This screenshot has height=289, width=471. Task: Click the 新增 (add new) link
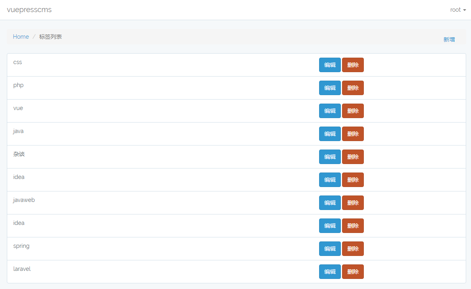[449, 40]
